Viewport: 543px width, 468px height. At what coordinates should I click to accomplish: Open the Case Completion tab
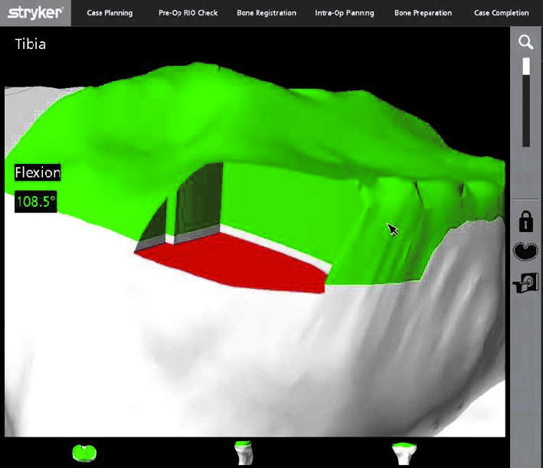click(x=501, y=13)
